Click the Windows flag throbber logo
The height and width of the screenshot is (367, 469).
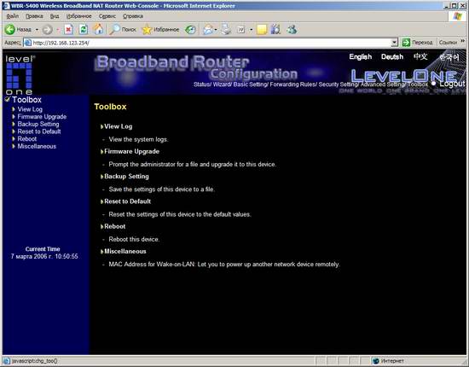pos(458,16)
